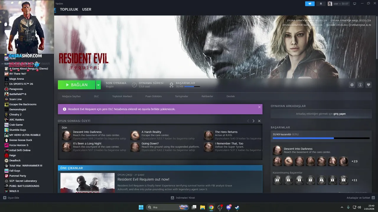378x212 pixels.
Task: Close the Oyun Sonrası Özeti panel
Action: [259, 121]
